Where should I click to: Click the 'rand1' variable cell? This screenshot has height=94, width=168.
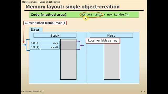50,47
